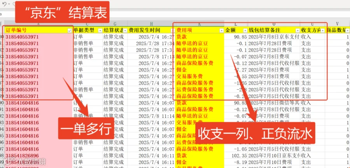Click the 费用发生时间 header cell text
Screen dimensions: 350x168
click(x=144, y=30)
